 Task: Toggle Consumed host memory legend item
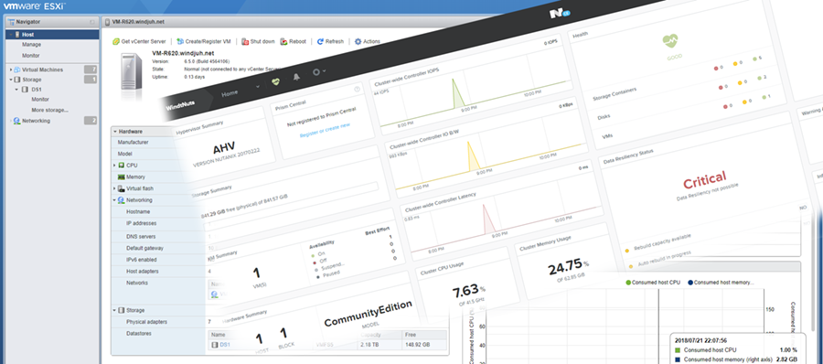[721, 283]
